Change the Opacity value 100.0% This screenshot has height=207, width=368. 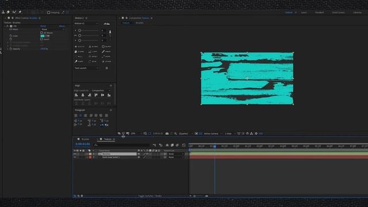point(44,49)
